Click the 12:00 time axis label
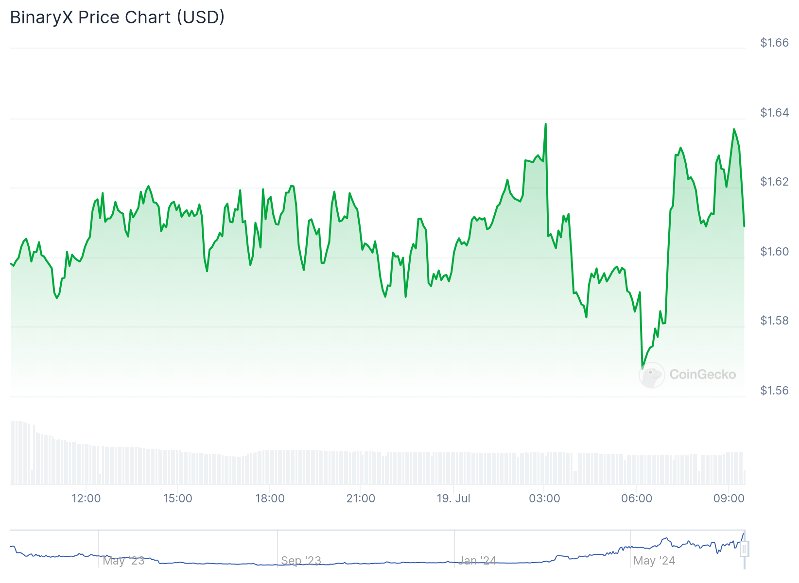Viewport: 799px width, 583px height. 86,498
